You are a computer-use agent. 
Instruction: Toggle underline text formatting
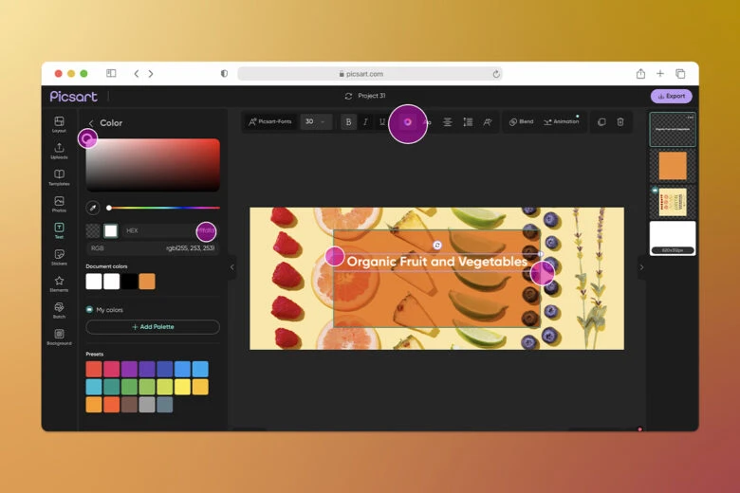click(381, 121)
